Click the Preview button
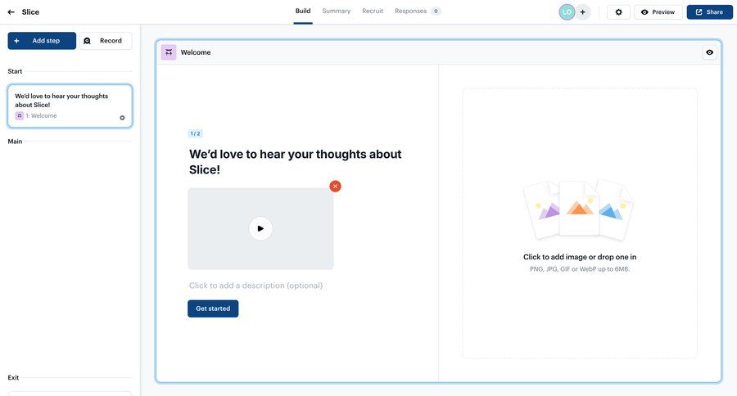The image size is (737, 396). click(658, 12)
